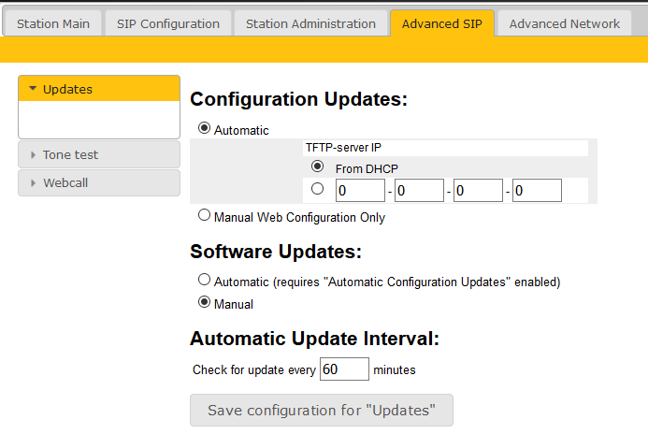
Task: Open the Station Administration tab
Action: 310,23
